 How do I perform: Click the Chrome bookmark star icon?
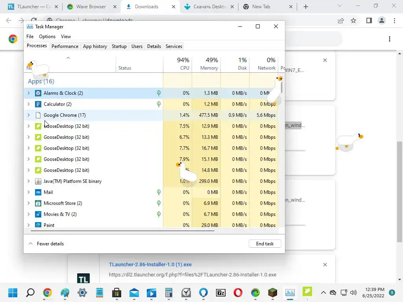pos(353,20)
